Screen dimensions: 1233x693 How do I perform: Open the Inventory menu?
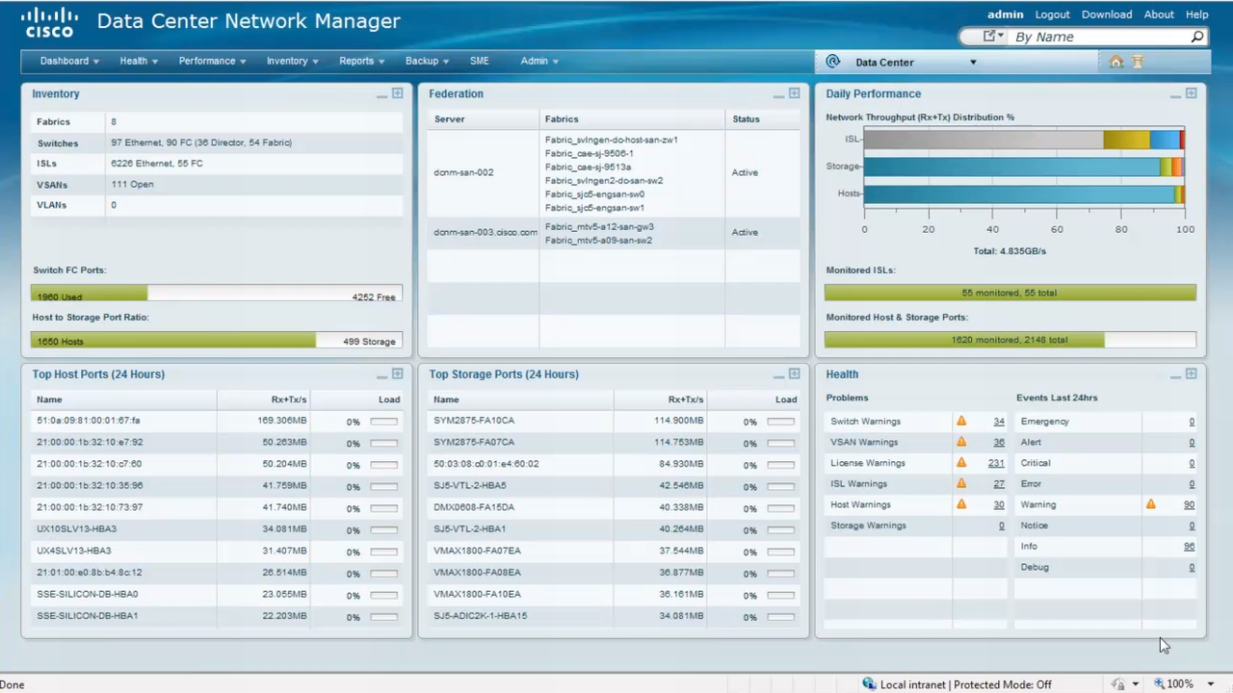pyautogui.click(x=292, y=61)
